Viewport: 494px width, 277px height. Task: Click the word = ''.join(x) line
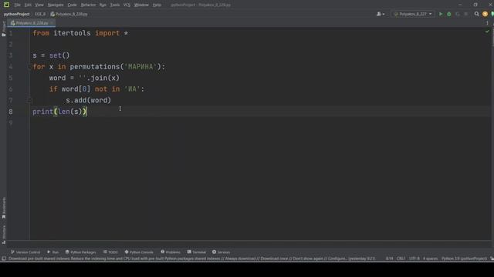tap(84, 78)
